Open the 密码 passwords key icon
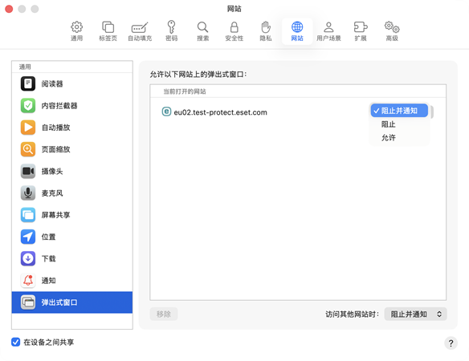 171,27
